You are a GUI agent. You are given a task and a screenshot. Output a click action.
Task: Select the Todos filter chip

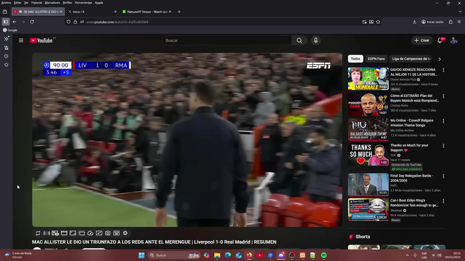[356, 59]
